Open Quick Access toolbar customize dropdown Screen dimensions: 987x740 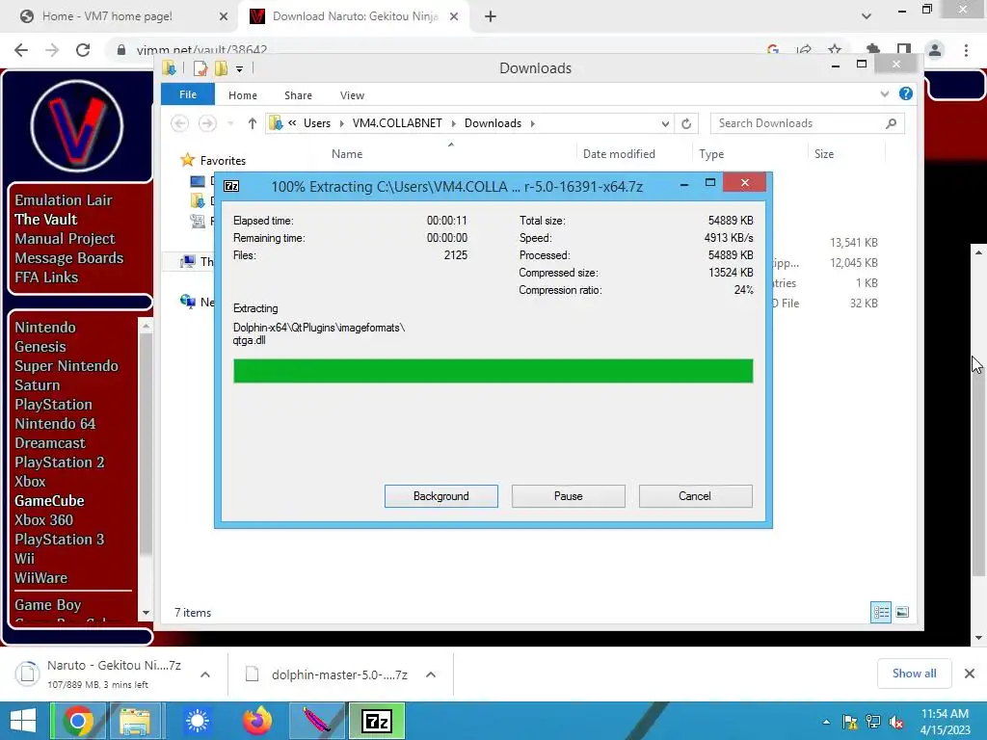pos(239,68)
